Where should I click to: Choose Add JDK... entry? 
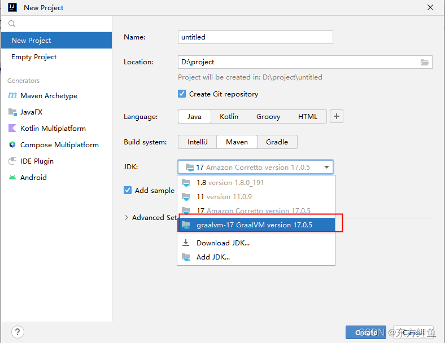pos(256,257)
